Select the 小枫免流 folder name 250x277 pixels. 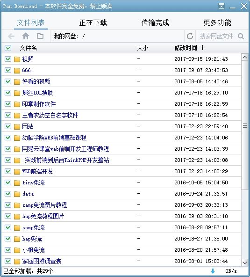(x=33, y=250)
